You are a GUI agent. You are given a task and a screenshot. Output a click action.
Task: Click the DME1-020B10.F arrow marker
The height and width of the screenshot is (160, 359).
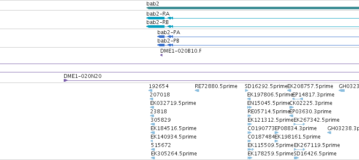click(162, 55)
